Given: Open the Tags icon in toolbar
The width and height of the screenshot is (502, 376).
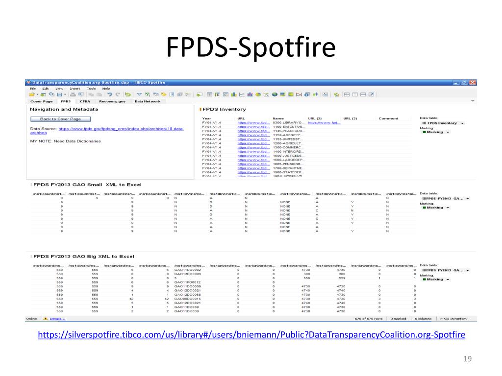Looking at the screenshot, I should pyautogui.click(x=164, y=94).
